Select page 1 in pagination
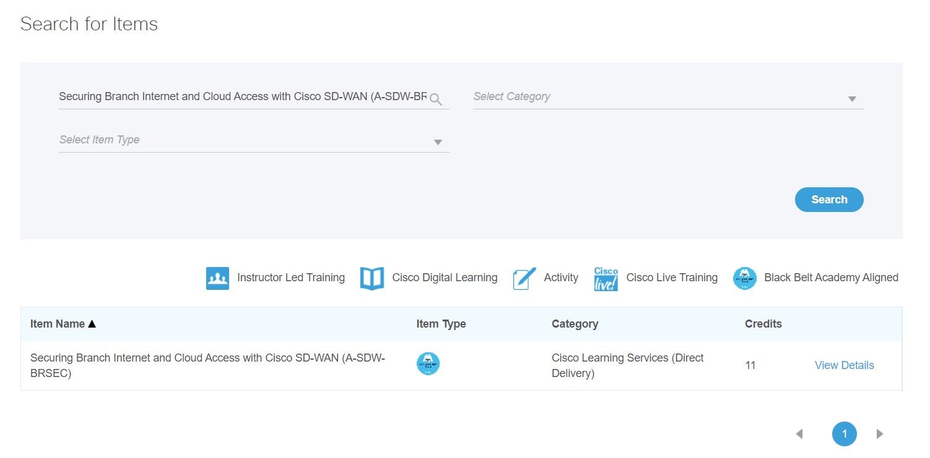 [844, 434]
